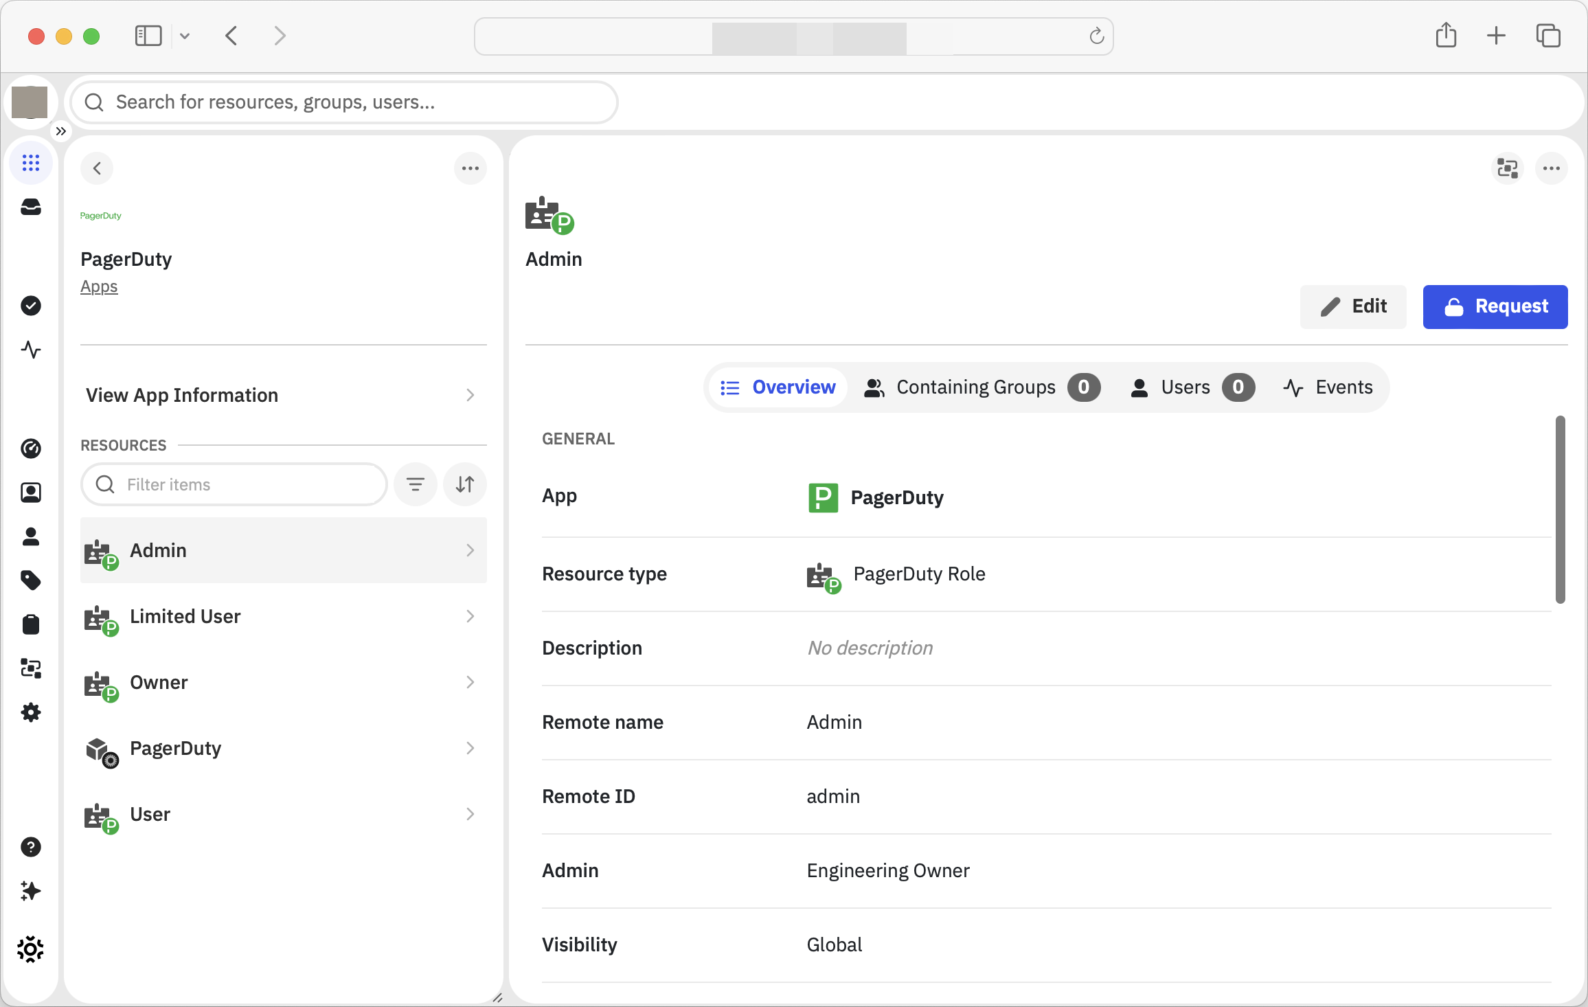Switch to the Containing Groups tab
This screenshot has height=1007, width=1588.
point(982,387)
